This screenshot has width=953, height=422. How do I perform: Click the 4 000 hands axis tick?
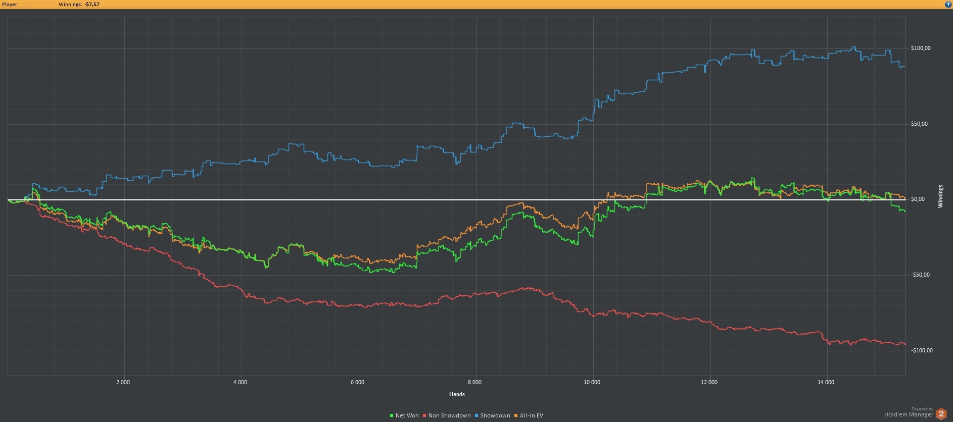pos(240,382)
